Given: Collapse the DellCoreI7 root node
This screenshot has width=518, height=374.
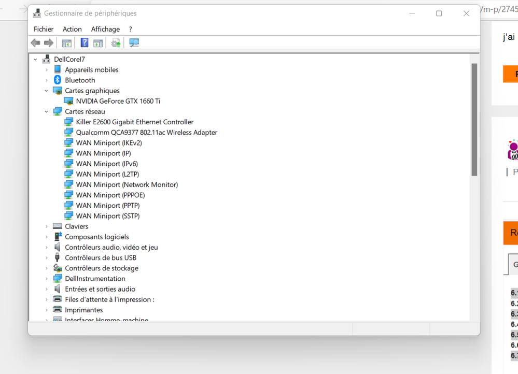Looking at the screenshot, I should 35,60.
